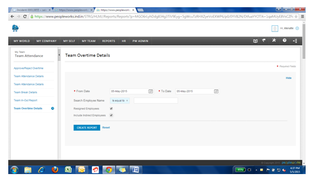The height and width of the screenshot is (189, 316).
Task: Hide the report filter section
Action: [289, 78]
